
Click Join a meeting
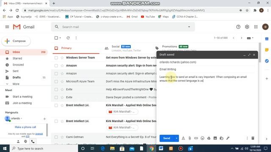click(22, 103)
